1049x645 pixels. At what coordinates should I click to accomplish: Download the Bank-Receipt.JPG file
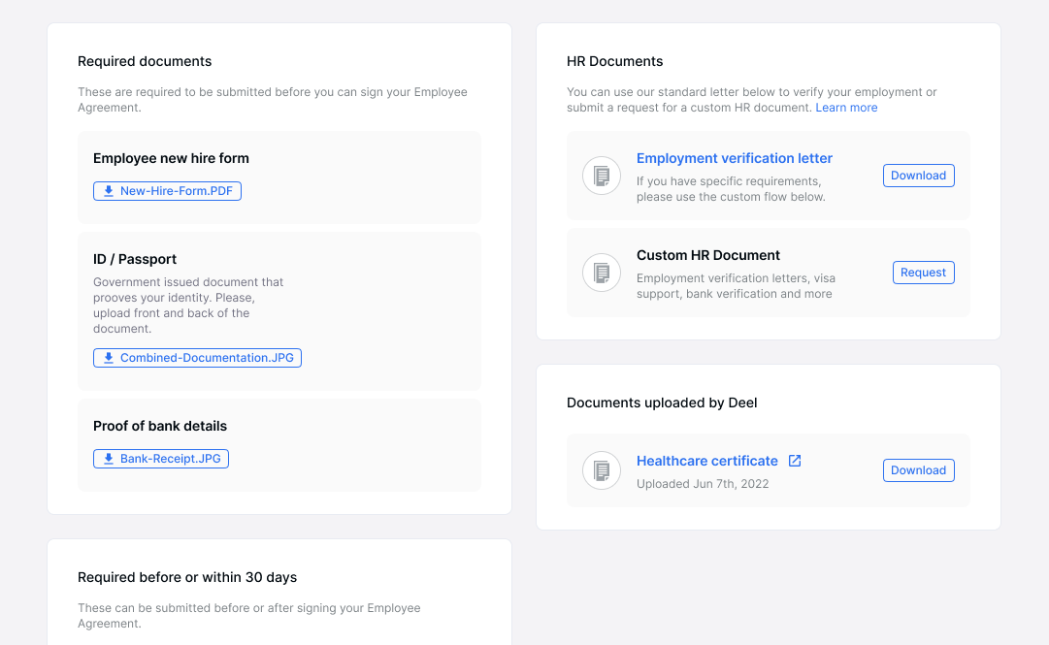(x=161, y=458)
